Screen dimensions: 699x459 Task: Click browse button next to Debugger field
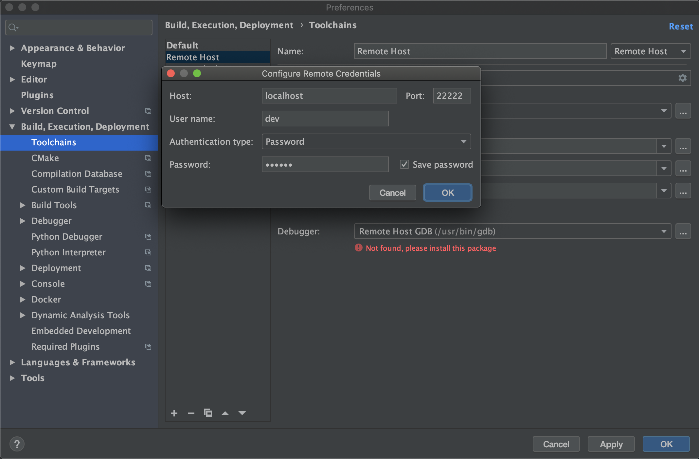pyautogui.click(x=683, y=231)
